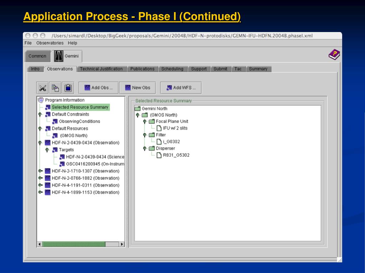This screenshot has width=365, height=273.
Task: Open the Technical Justification tab
Action: (101, 69)
